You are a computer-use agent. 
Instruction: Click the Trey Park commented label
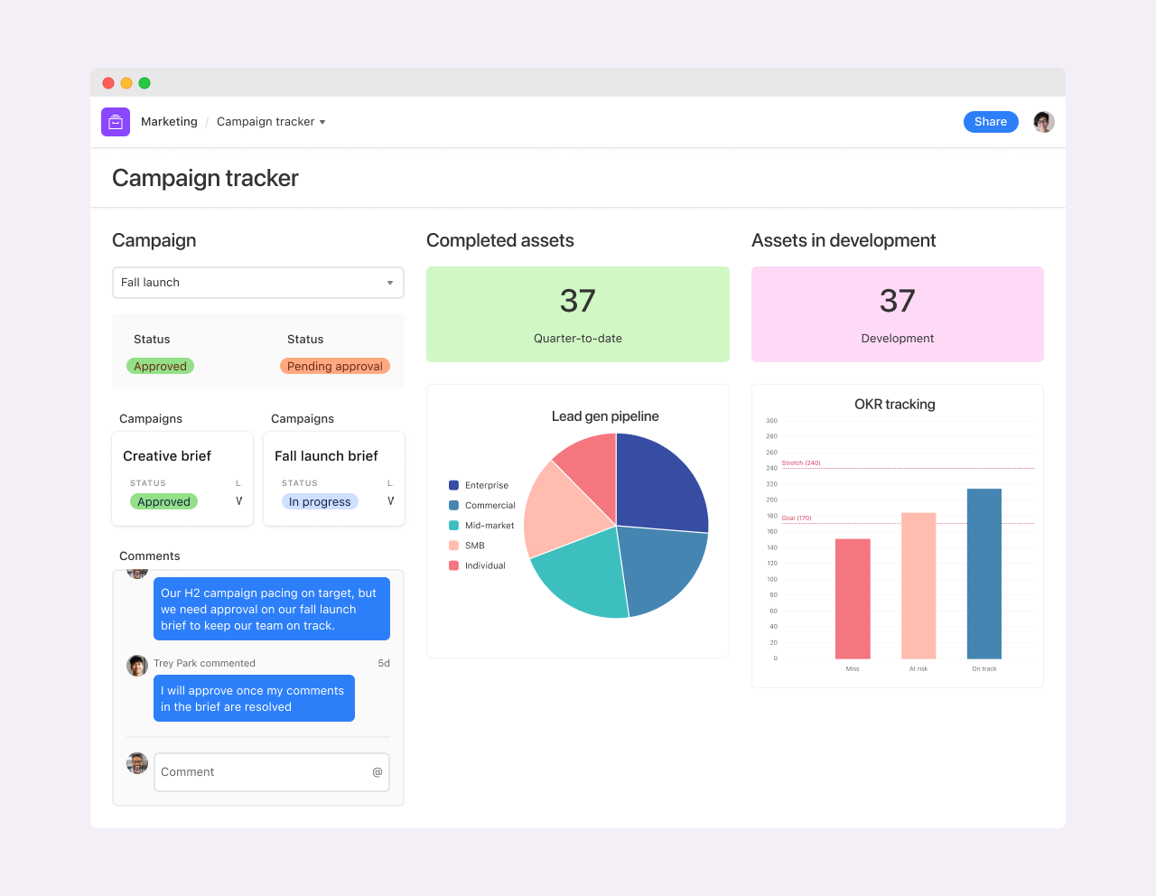click(x=204, y=663)
